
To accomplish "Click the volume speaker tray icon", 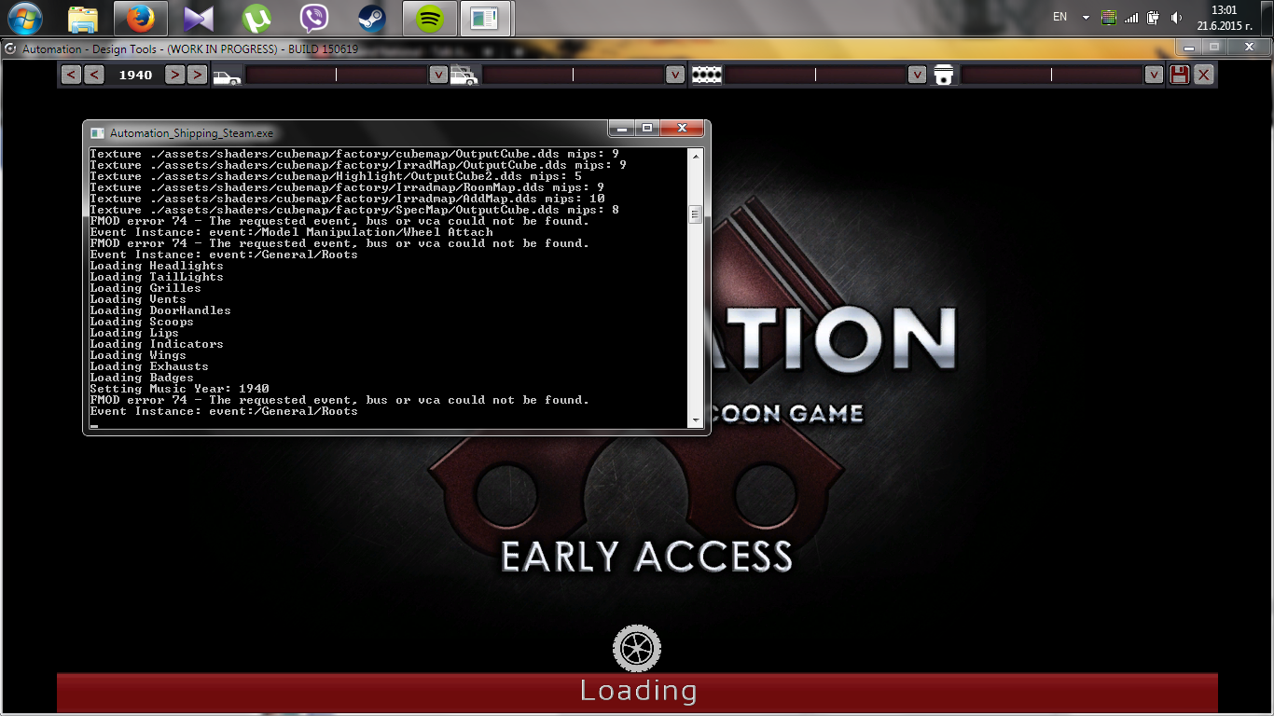I will (1176, 18).
